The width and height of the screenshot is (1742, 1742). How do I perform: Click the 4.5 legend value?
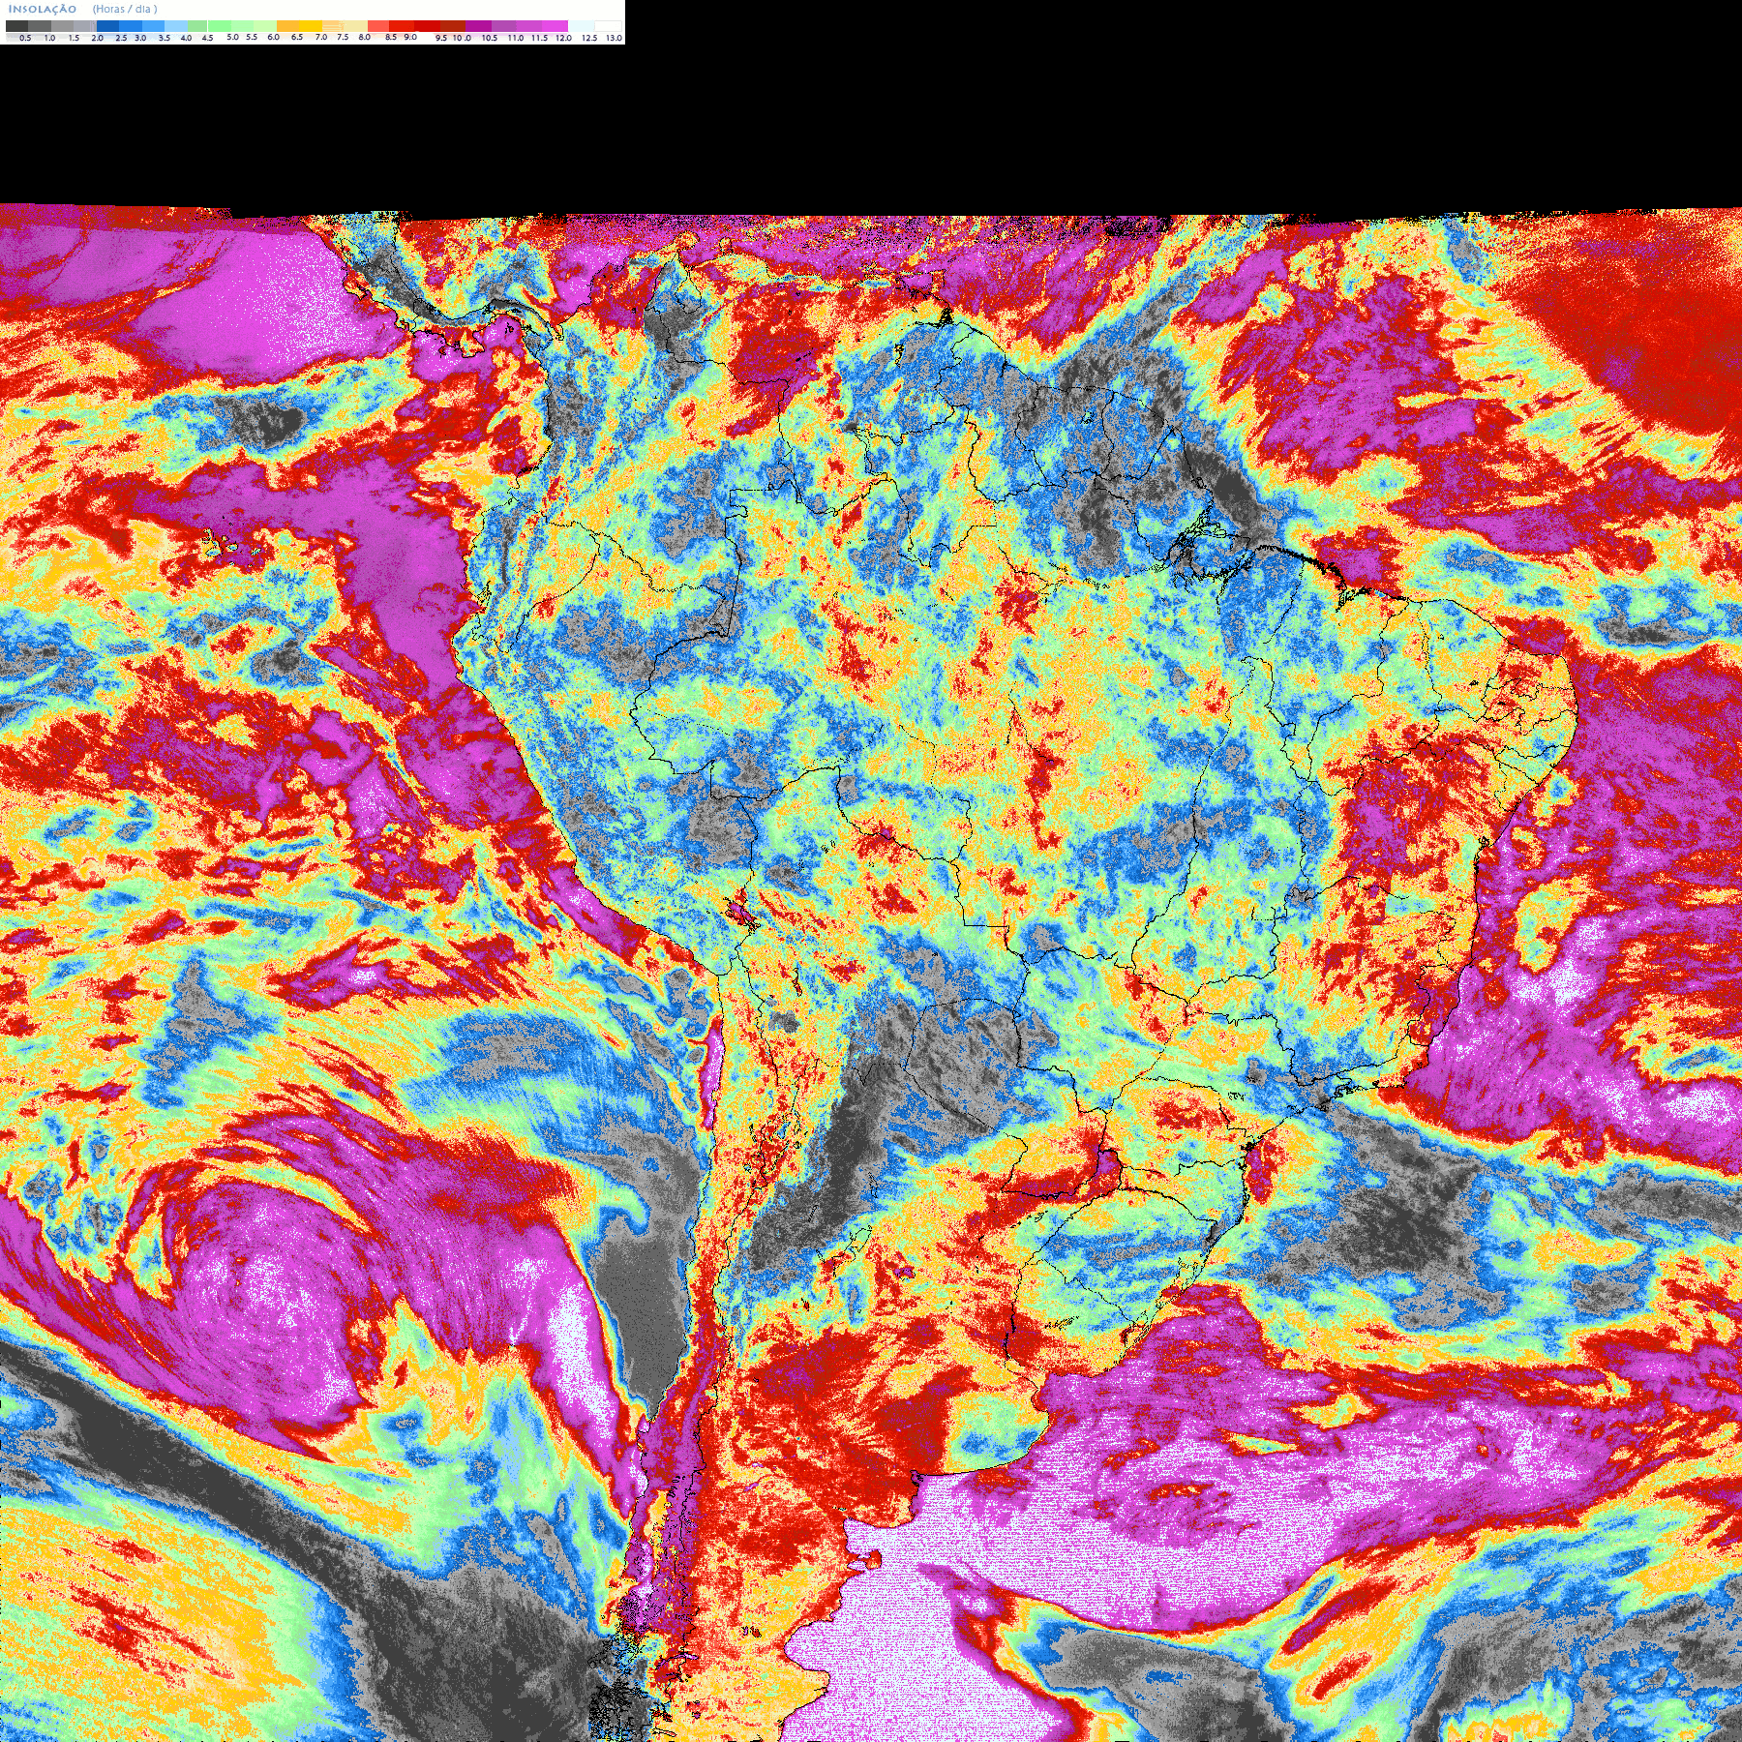click(207, 38)
